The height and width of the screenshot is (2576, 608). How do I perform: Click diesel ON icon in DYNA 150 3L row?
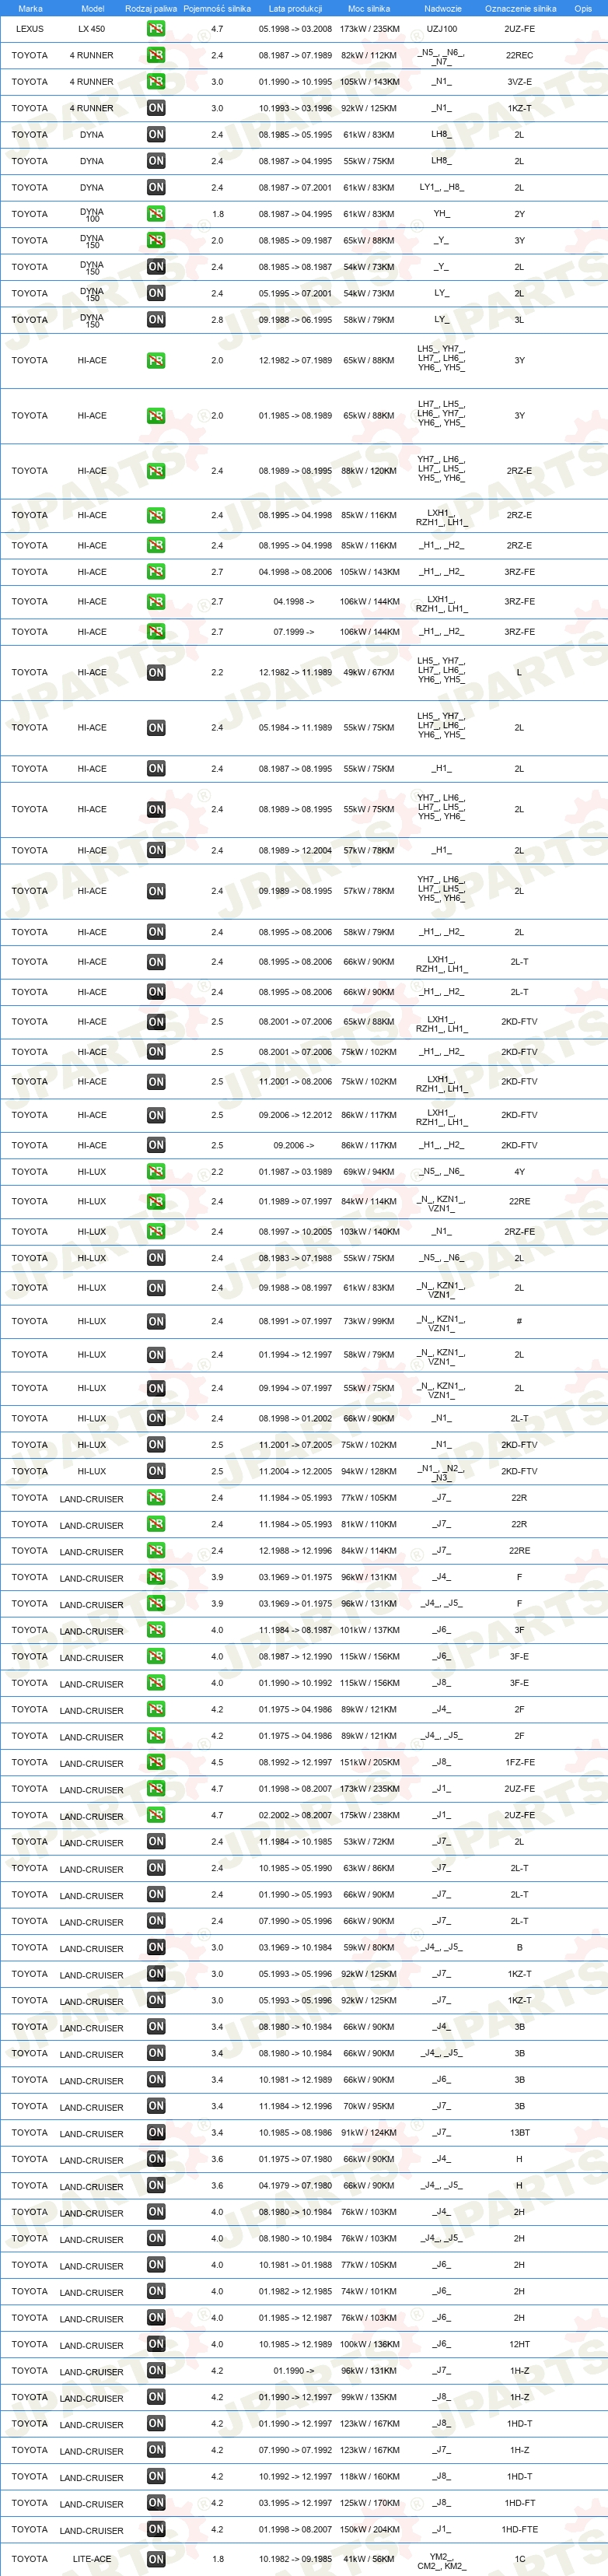(x=156, y=320)
